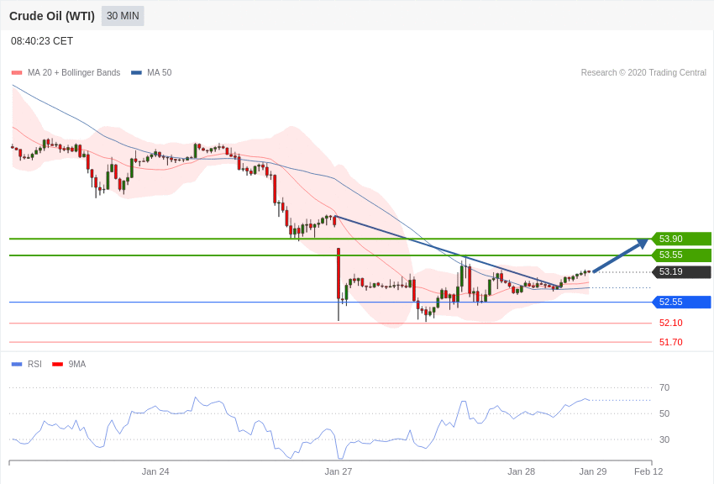
Task: Toggle the MA 20 + Bollinger Bands legend label
Action: coord(74,73)
